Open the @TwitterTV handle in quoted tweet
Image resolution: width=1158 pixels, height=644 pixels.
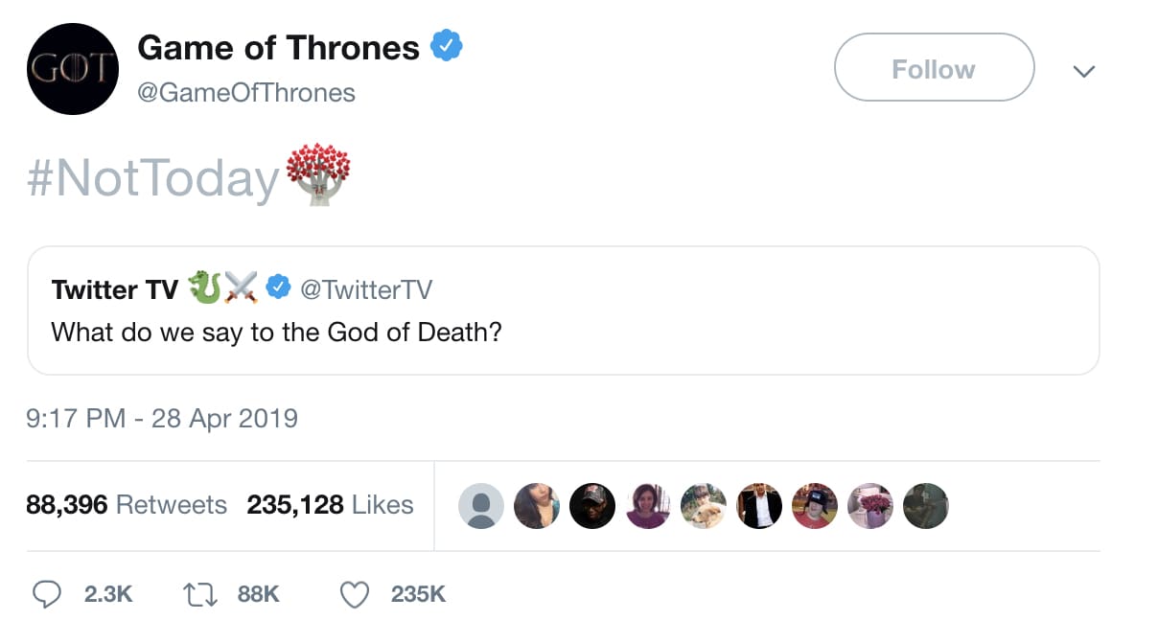366,288
